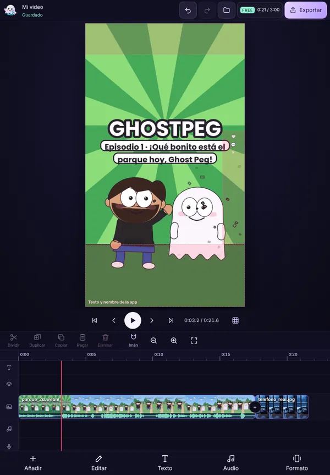Select the telefono_real.jpg clip
Viewport: 330px width, 475px height.
[x=282, y=407]
